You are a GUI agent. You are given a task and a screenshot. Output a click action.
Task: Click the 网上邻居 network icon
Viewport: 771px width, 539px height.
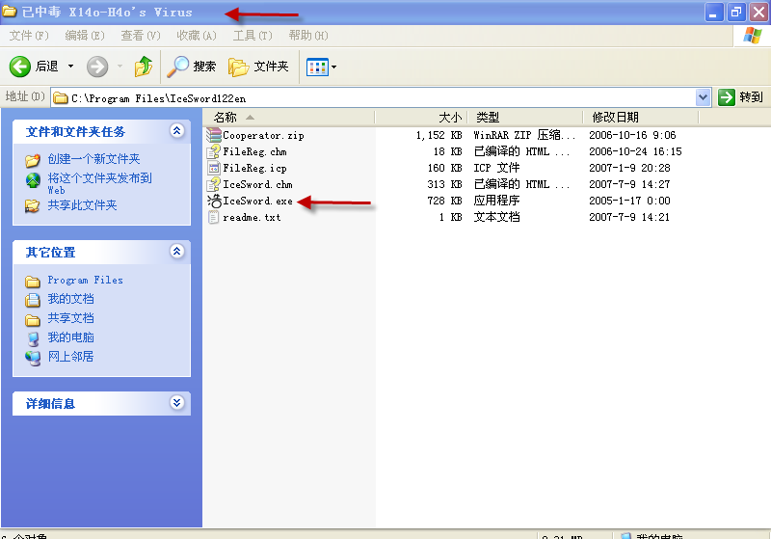33,358
